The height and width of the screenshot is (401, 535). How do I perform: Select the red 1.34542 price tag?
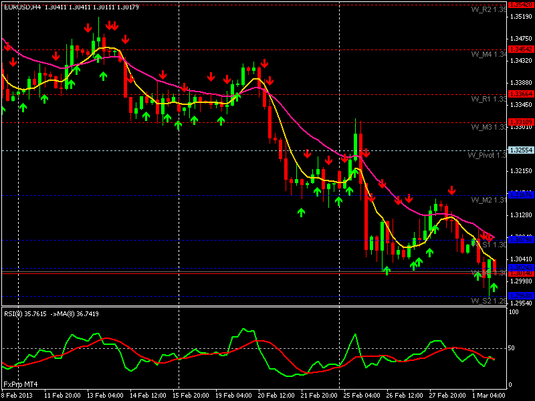[521, 49]
